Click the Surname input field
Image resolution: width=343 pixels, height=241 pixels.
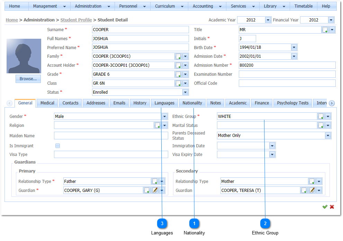click(141, 30)
